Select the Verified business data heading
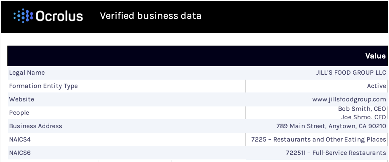This screenshot has width=389, height=162. pyautogui.click(x=151, y=15)
